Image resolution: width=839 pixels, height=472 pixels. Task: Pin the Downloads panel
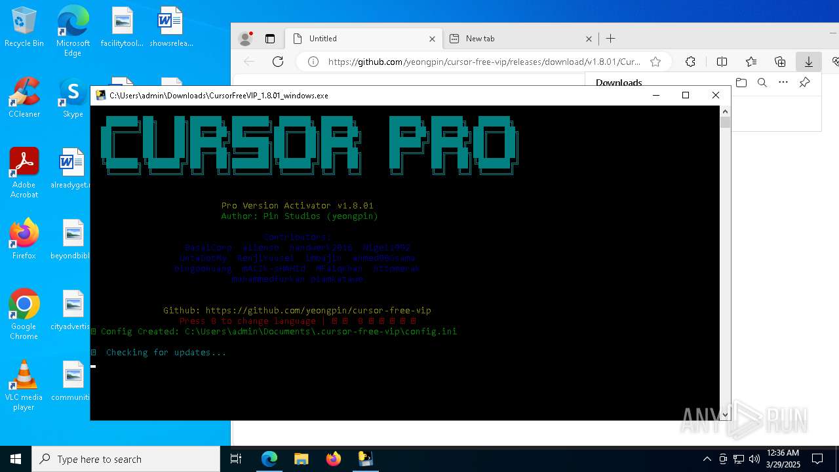point(804,83)
